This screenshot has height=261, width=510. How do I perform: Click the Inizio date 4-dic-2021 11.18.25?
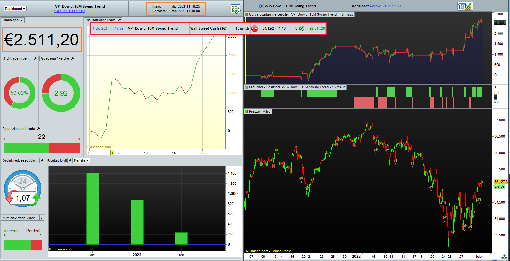click(x=184, y=6)
